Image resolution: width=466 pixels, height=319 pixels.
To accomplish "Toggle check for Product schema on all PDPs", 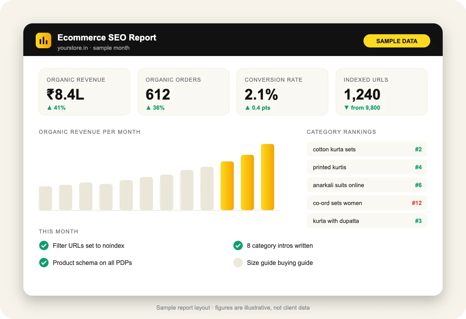I will (44, 263).
